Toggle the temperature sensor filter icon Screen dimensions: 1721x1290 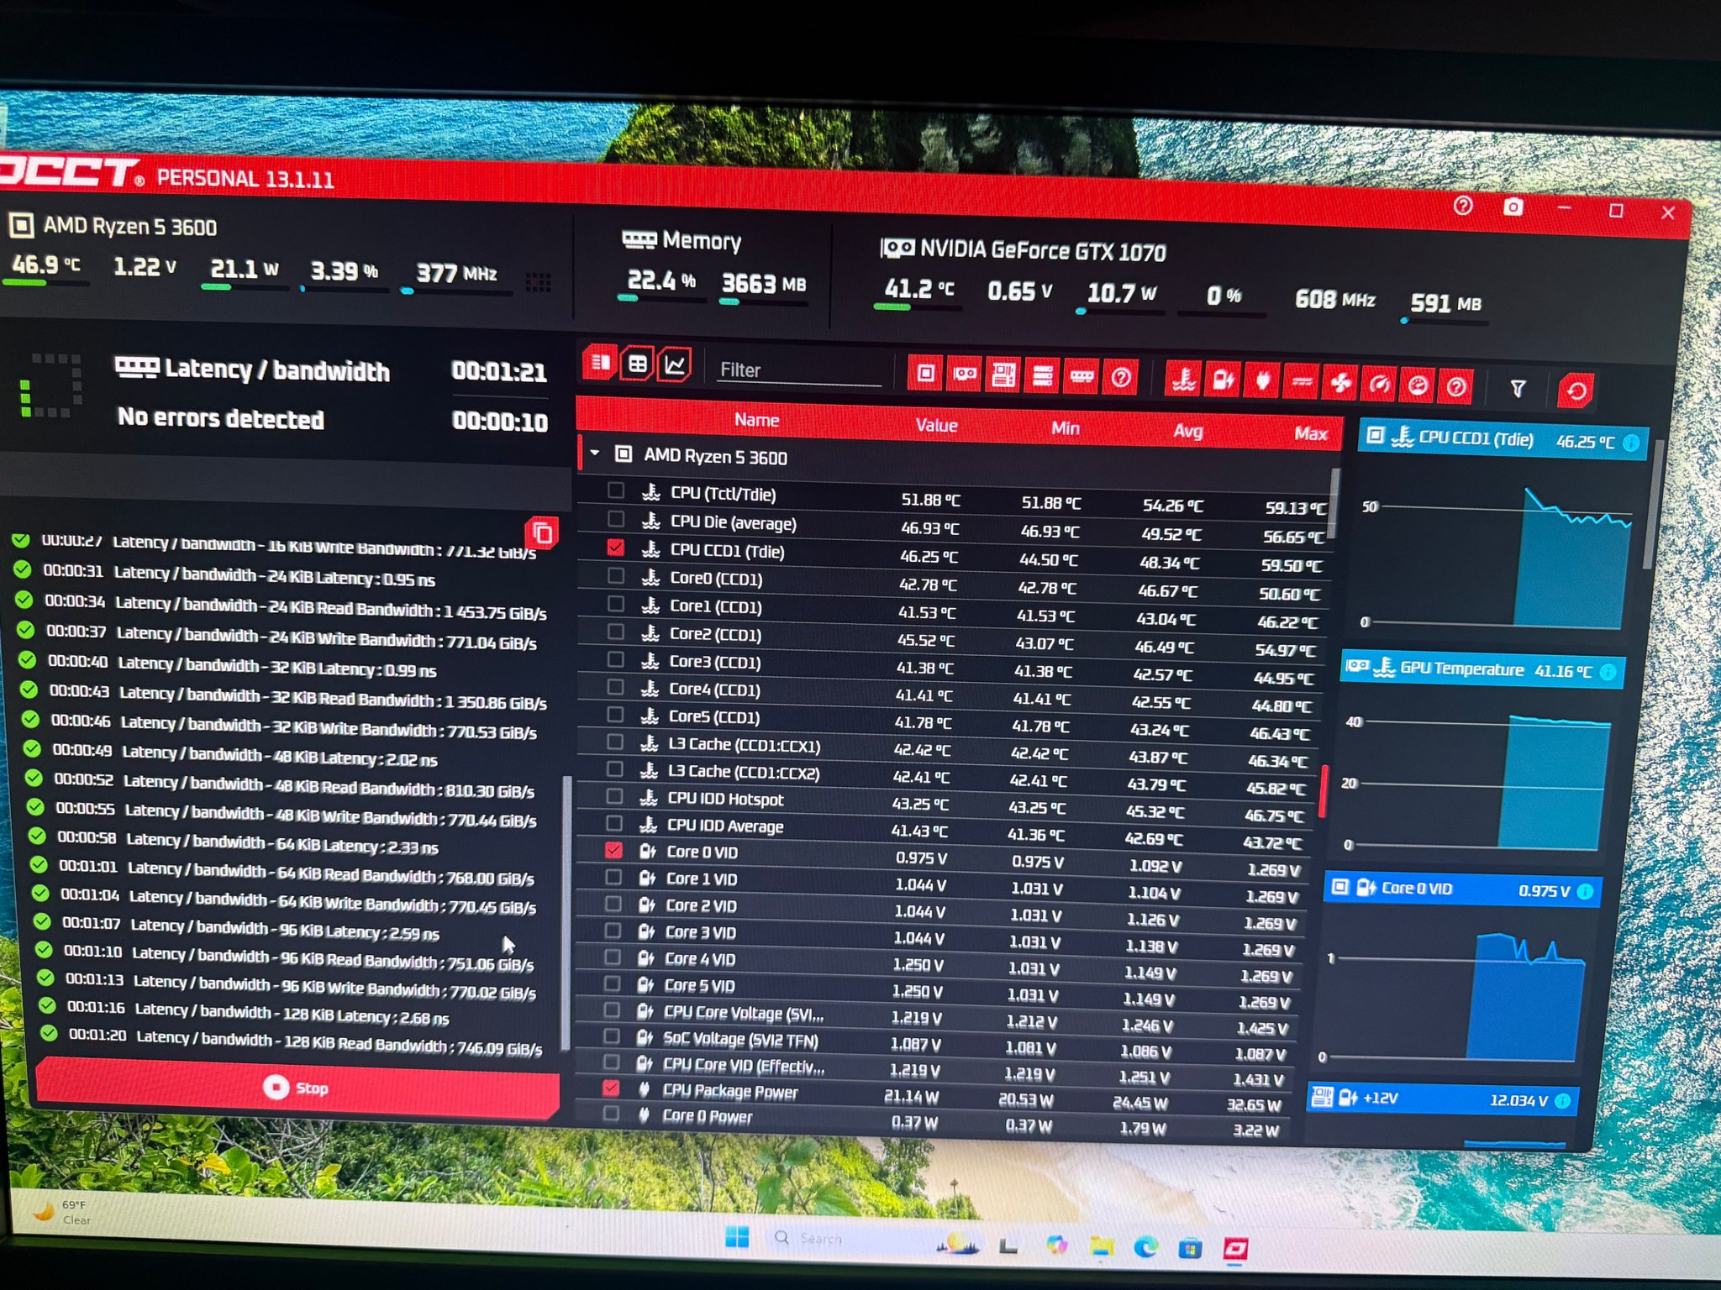pyautogui.click(x=1183, y=380)
